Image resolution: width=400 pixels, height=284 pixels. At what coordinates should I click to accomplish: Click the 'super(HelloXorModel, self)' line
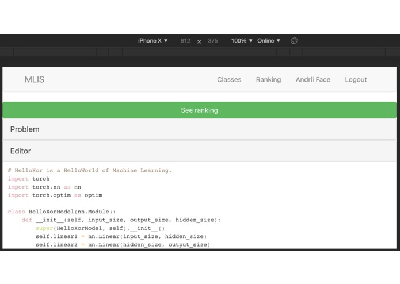point(100,228)
